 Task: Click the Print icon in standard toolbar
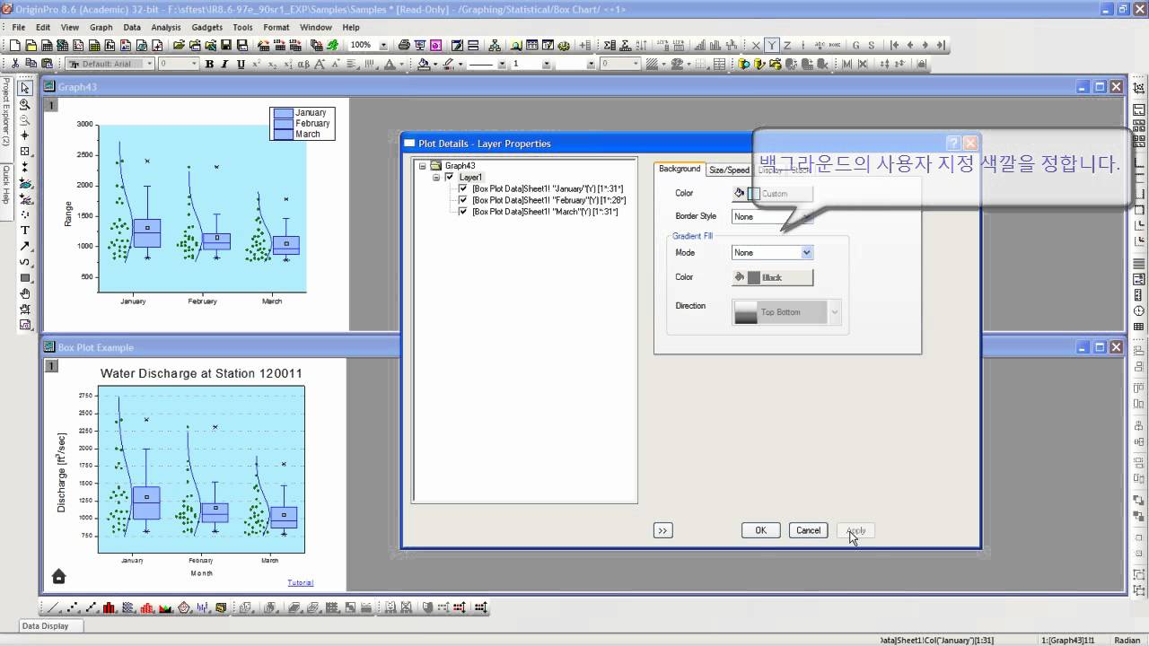click(404, 45)
